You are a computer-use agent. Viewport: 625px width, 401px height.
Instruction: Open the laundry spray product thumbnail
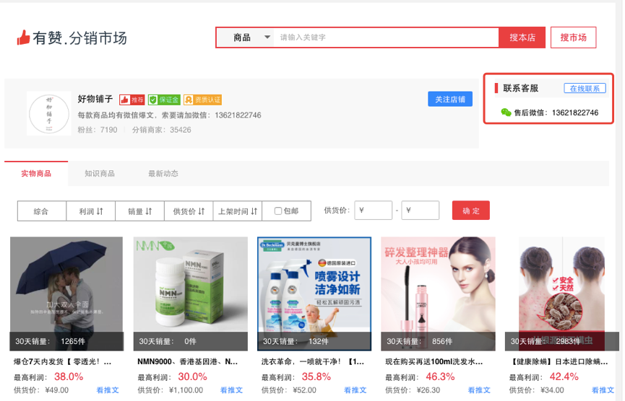[314, 294]
